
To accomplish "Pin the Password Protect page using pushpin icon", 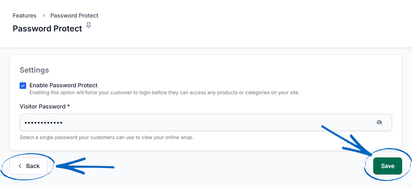I will 89,25.
